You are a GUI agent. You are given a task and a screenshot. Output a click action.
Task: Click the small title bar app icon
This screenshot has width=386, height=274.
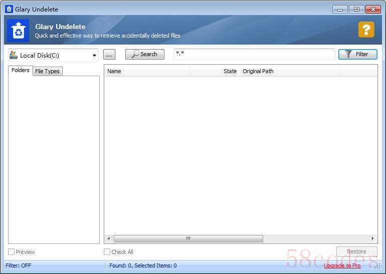click(x=9, y=9)
